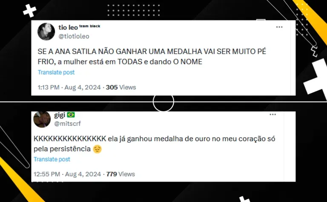The width and height of the screenshot is (327, 202).
Task: Open tio leo's profile avatar
Action: [46, 32]
